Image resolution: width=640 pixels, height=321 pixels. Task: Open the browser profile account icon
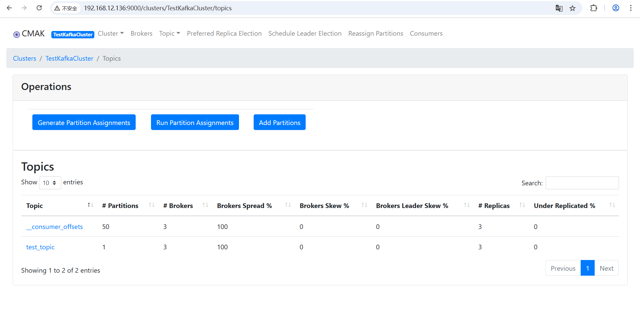(616, 8)
